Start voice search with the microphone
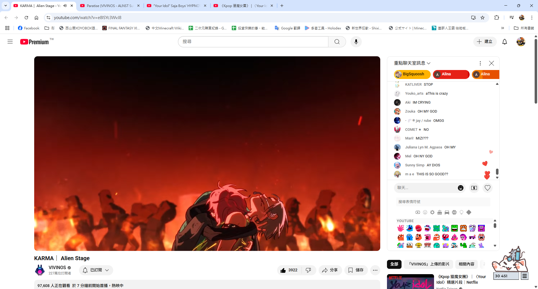 [x=356, y=42]
